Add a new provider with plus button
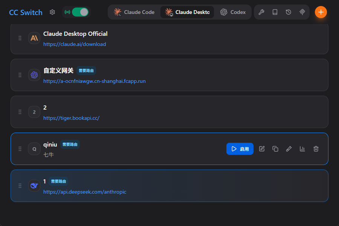339x226 pixels. coord(321,12)
